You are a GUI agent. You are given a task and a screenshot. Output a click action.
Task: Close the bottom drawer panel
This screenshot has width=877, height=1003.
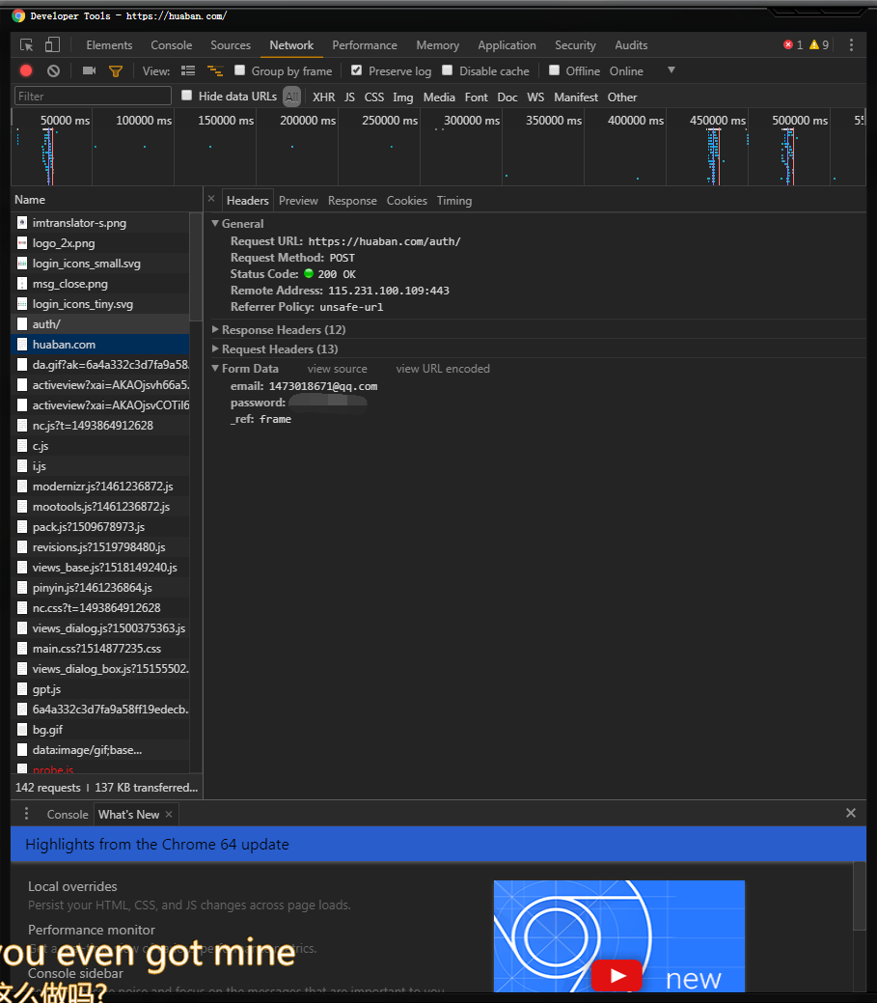[x=851, y=813]
